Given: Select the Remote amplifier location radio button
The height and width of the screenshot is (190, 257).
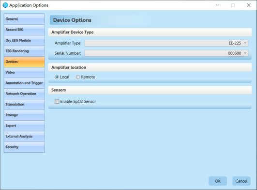Looking at the screenshot, I should [78, 77].
